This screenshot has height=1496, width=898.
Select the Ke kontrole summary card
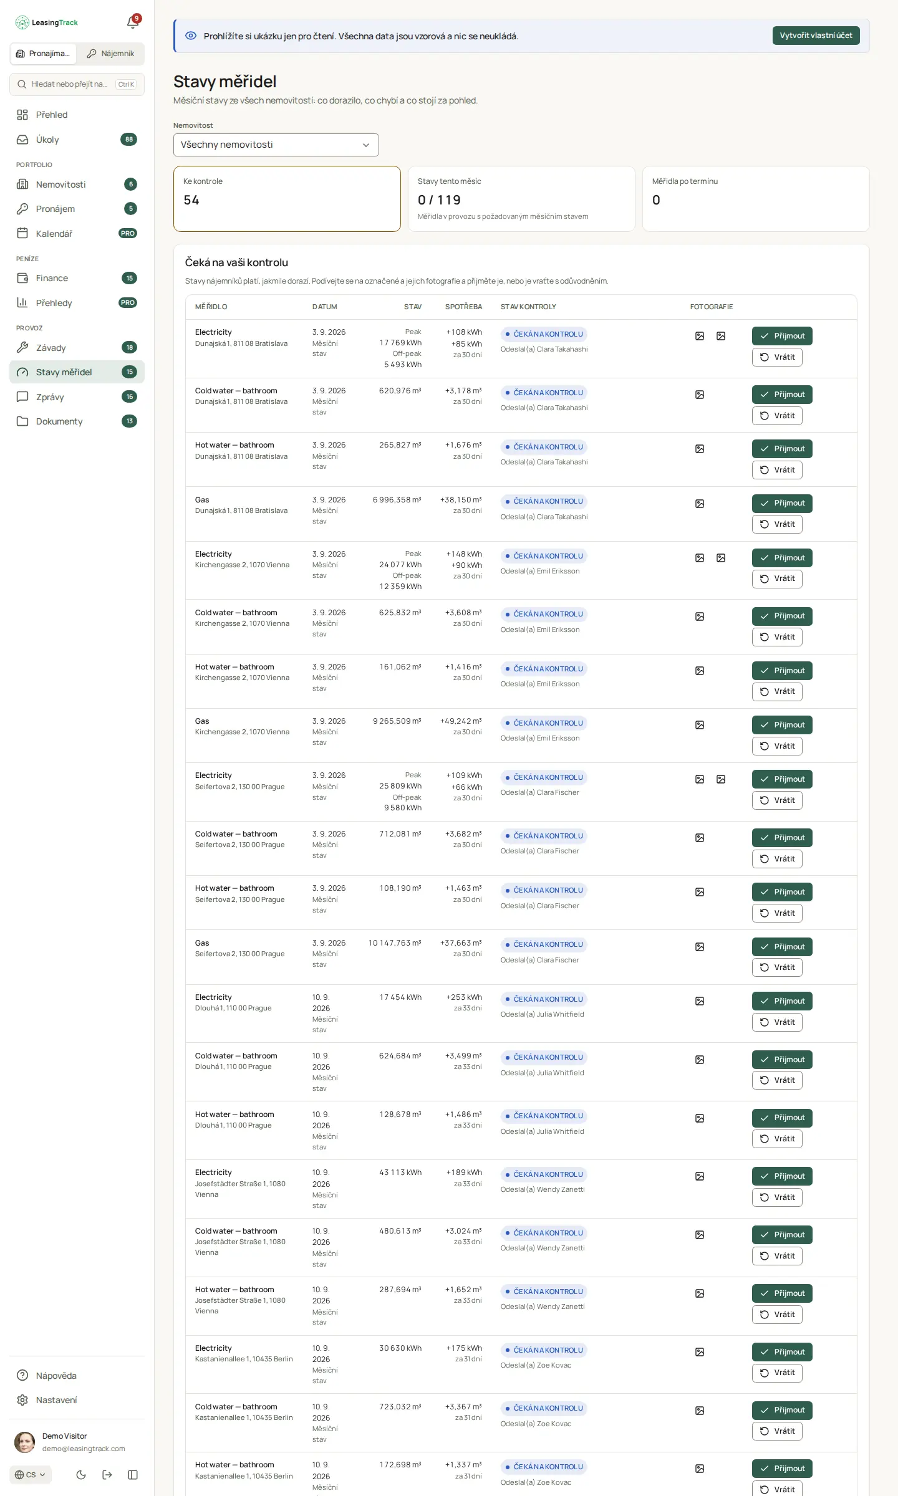click(x=287, y=199)
